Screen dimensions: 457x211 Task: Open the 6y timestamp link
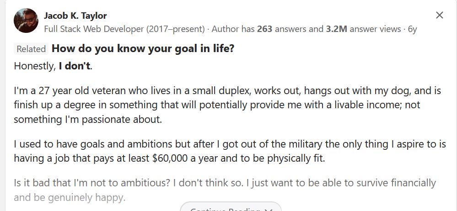(x=412, y=29)
